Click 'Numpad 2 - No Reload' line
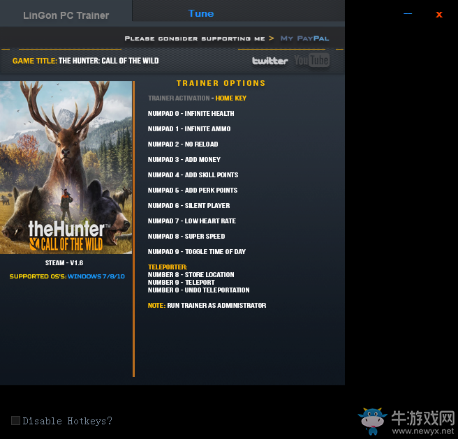This screenshot has height=439, width=458. coord(183,144)
